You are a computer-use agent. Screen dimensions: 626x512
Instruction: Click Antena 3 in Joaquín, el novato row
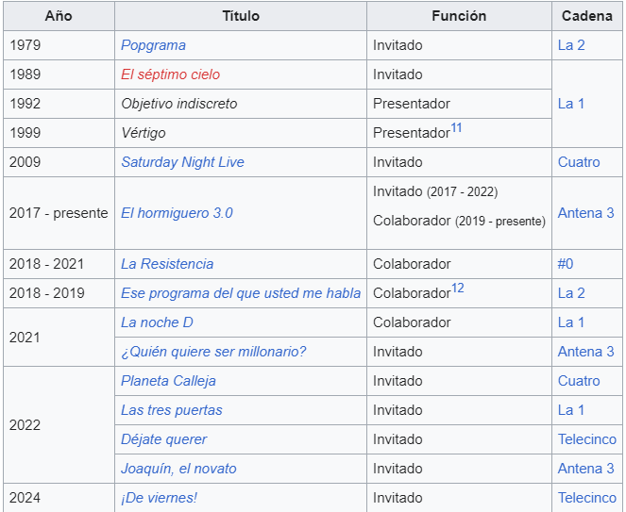click(x=585, y=469)
